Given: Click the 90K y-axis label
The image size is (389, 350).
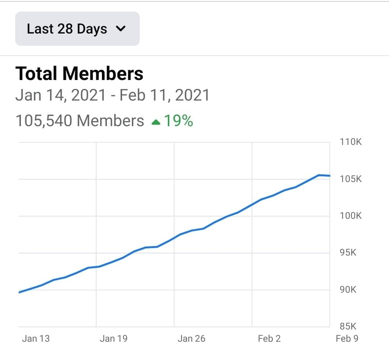Looking at the screenshot, I should pyautogui.click(x=348, y=289).
